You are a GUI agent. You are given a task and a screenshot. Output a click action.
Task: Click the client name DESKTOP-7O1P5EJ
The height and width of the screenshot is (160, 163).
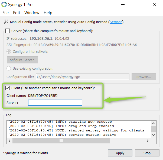pos(43,96)
